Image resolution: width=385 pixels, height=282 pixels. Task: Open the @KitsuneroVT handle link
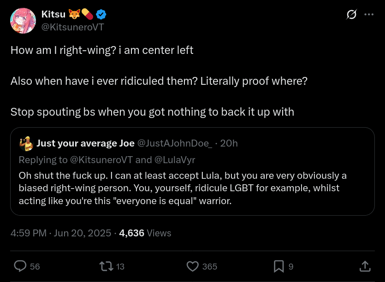(72, 27)
